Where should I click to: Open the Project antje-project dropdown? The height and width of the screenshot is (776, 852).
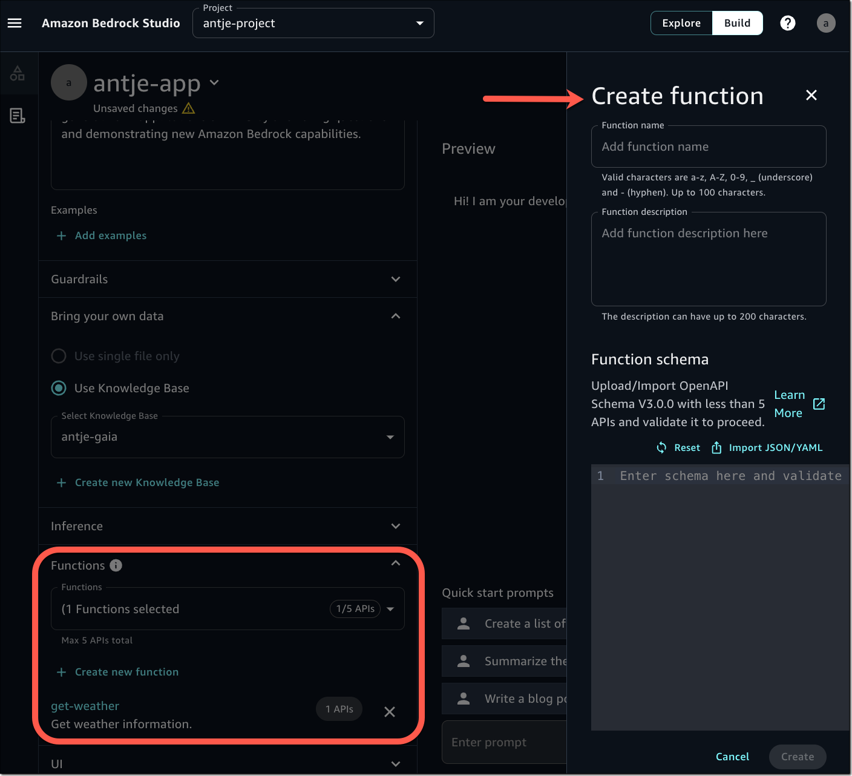[313, 23]
